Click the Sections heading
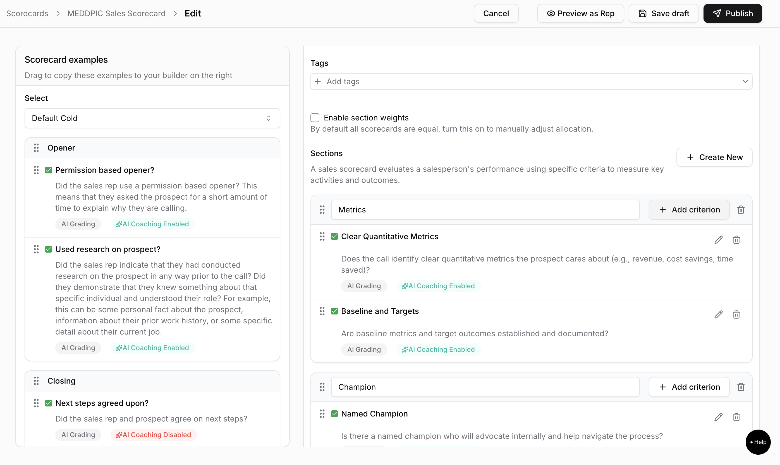This screenshot has width=780, height=465. pos(327,153)
